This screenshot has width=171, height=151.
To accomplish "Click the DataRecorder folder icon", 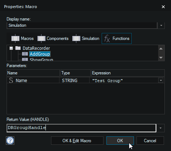I will (18, 48).
